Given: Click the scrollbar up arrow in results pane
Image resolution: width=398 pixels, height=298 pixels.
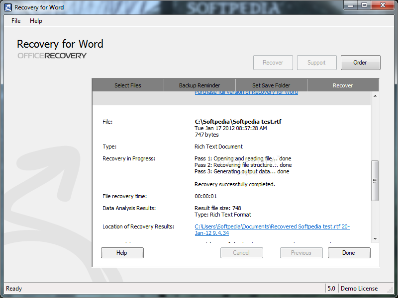Looking at the screenshot, I should click(x=375, y=96).
